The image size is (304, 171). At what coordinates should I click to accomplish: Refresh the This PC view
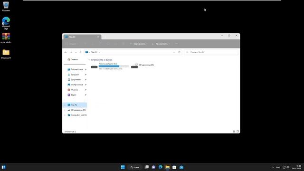[x=179, y=52]
